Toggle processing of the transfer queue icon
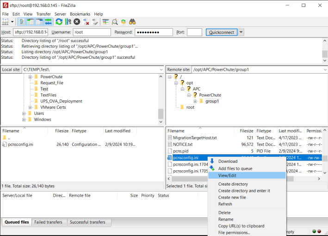 pyautogui.click(x=68, y=22)
